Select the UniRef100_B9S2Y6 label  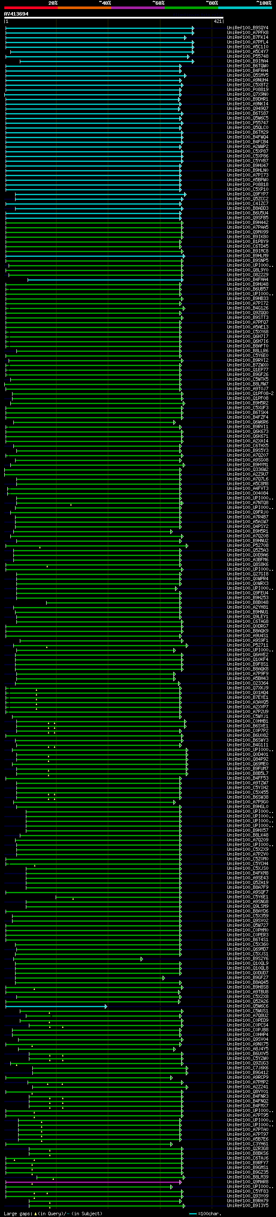pyautogui.click(x=248, y=958)
